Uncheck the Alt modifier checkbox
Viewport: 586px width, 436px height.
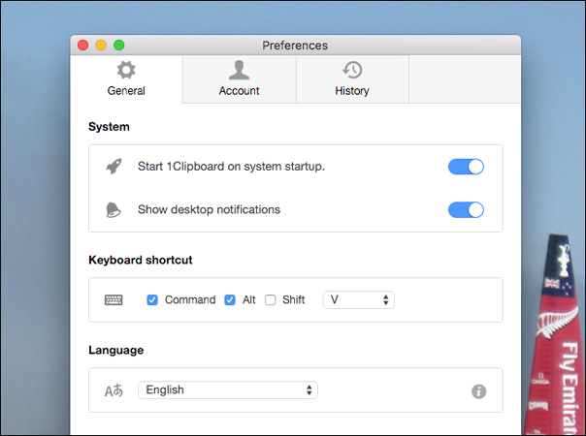(x=230, y=300)
